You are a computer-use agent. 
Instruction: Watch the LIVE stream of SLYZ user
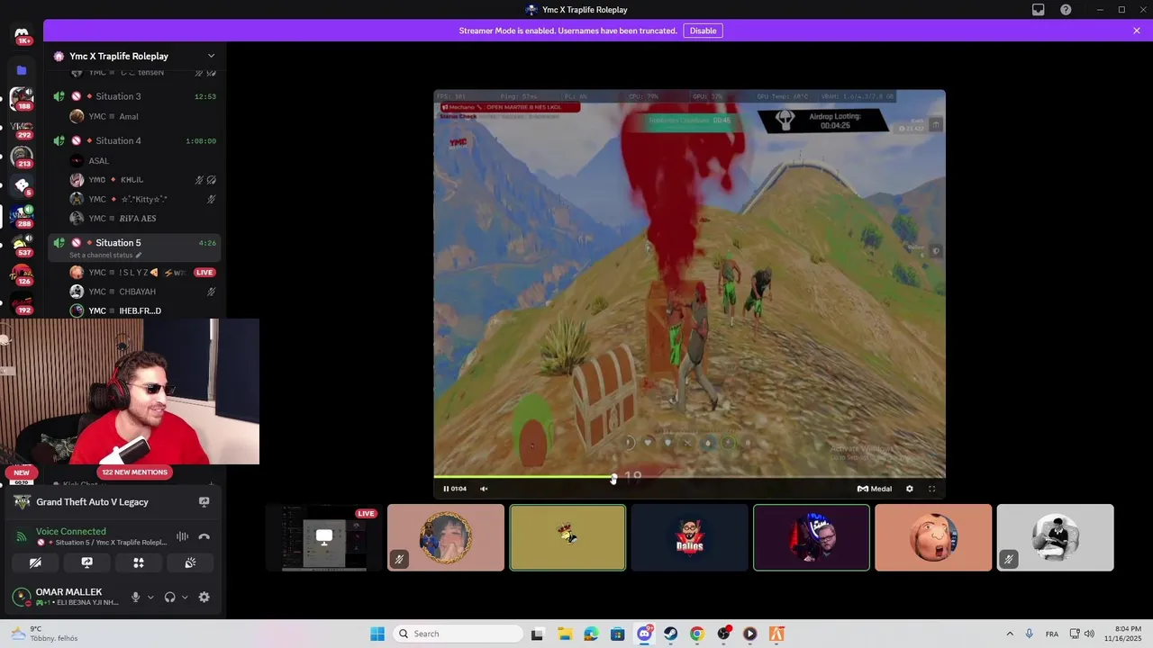(x=204, y=272)
